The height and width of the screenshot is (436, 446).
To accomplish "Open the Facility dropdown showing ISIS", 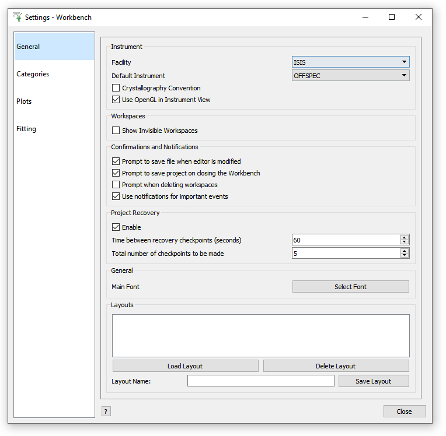I will click(350, 62).
